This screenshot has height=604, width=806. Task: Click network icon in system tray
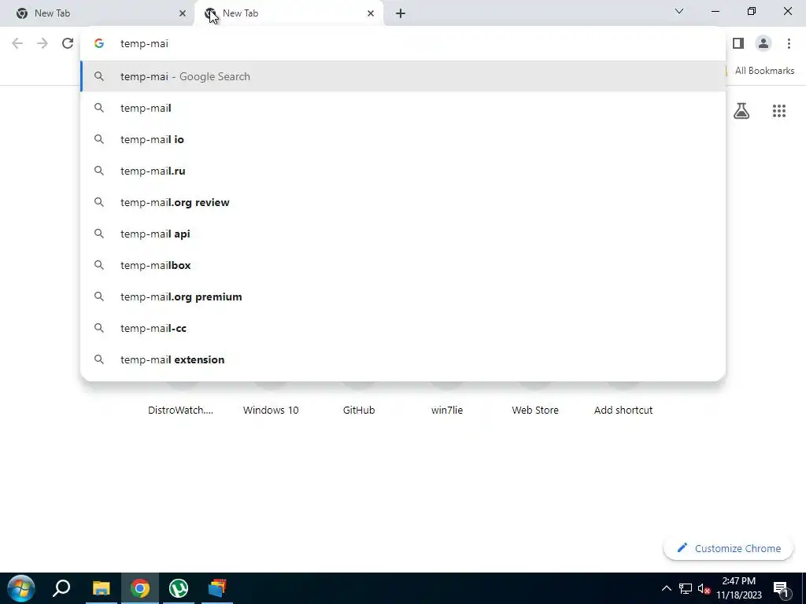point(686,588)
